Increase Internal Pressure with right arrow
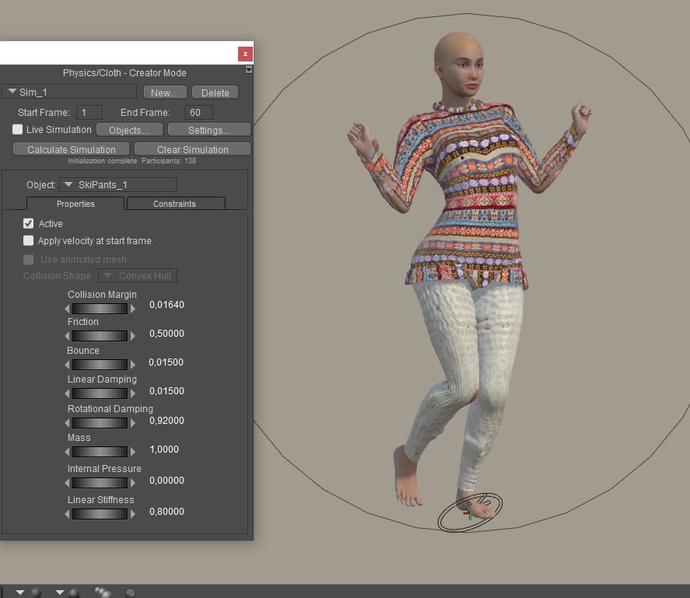The image size is (690, 598). pos(133,483)
